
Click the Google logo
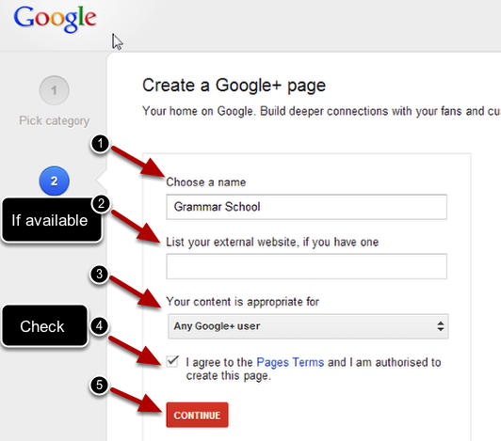pos(55,19)
